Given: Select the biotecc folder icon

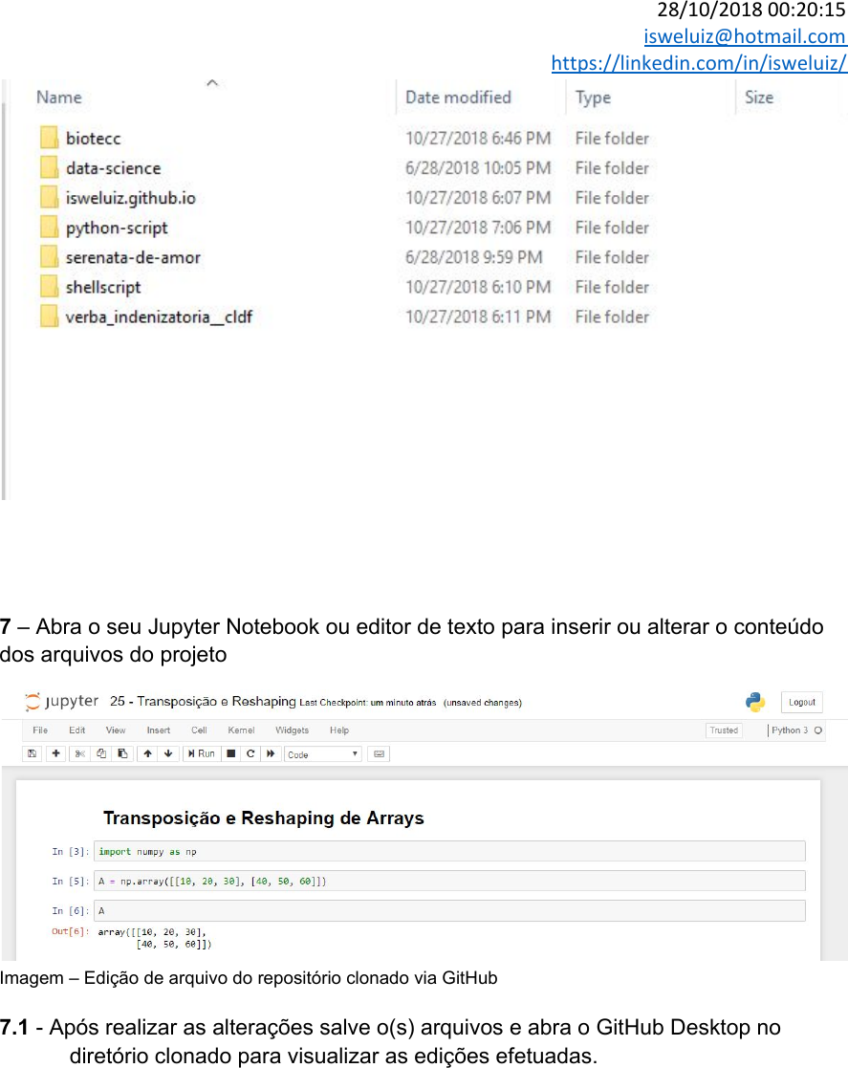Looking at the screenshot, I should click(x=49, y=138).
